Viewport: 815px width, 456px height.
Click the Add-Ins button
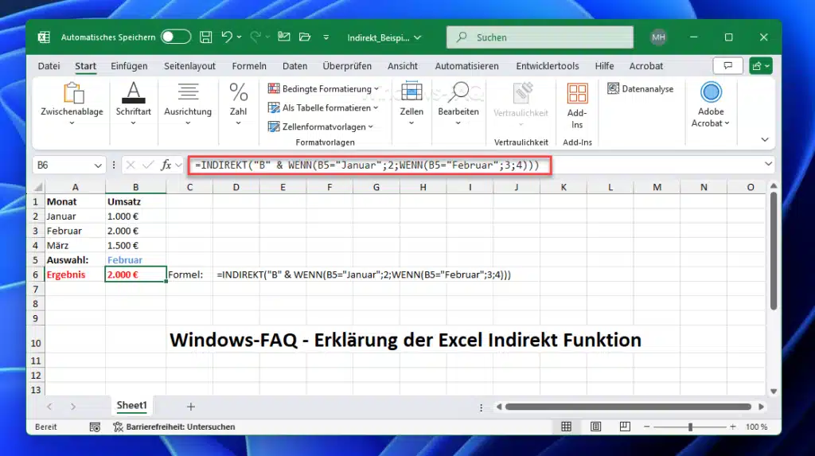click(577, 106)
